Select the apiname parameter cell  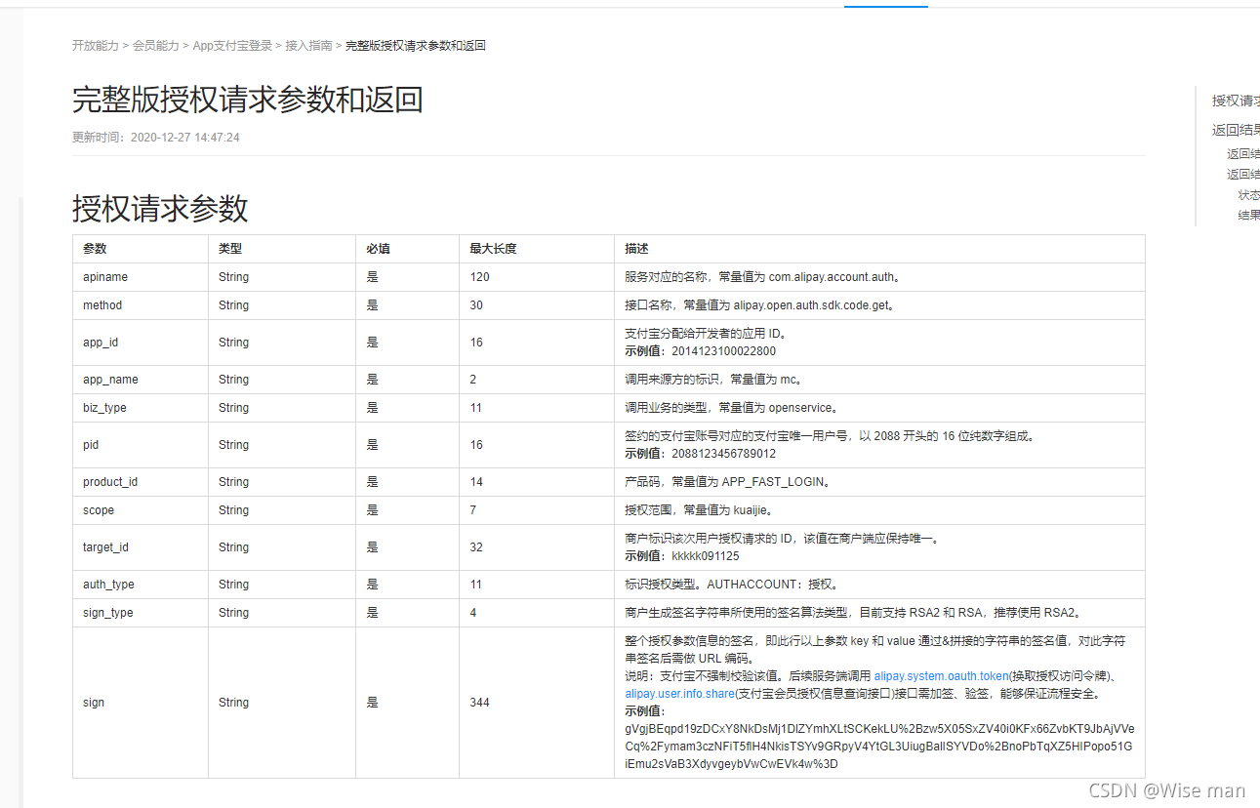pyautogui.click(x=141, y=277)
